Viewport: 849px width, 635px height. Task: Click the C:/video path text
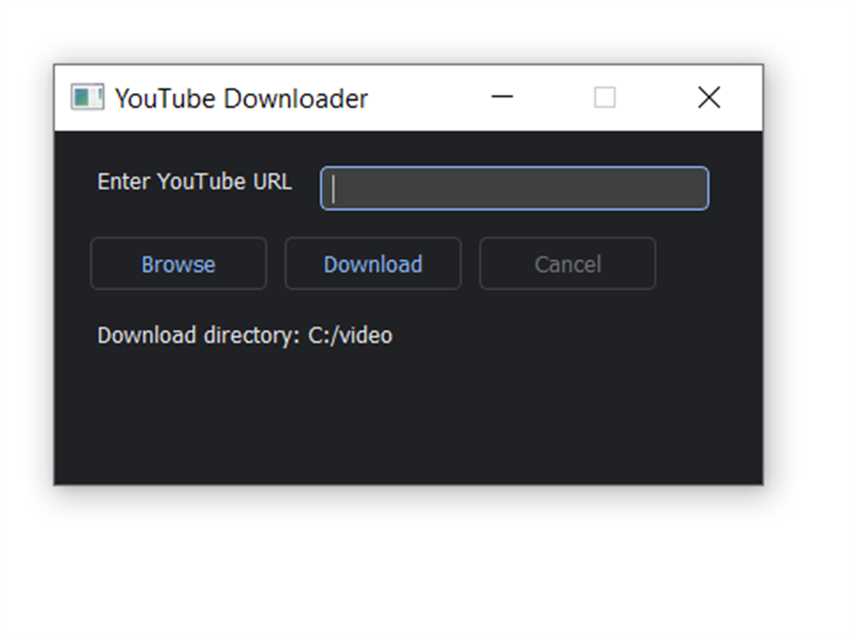350,335
